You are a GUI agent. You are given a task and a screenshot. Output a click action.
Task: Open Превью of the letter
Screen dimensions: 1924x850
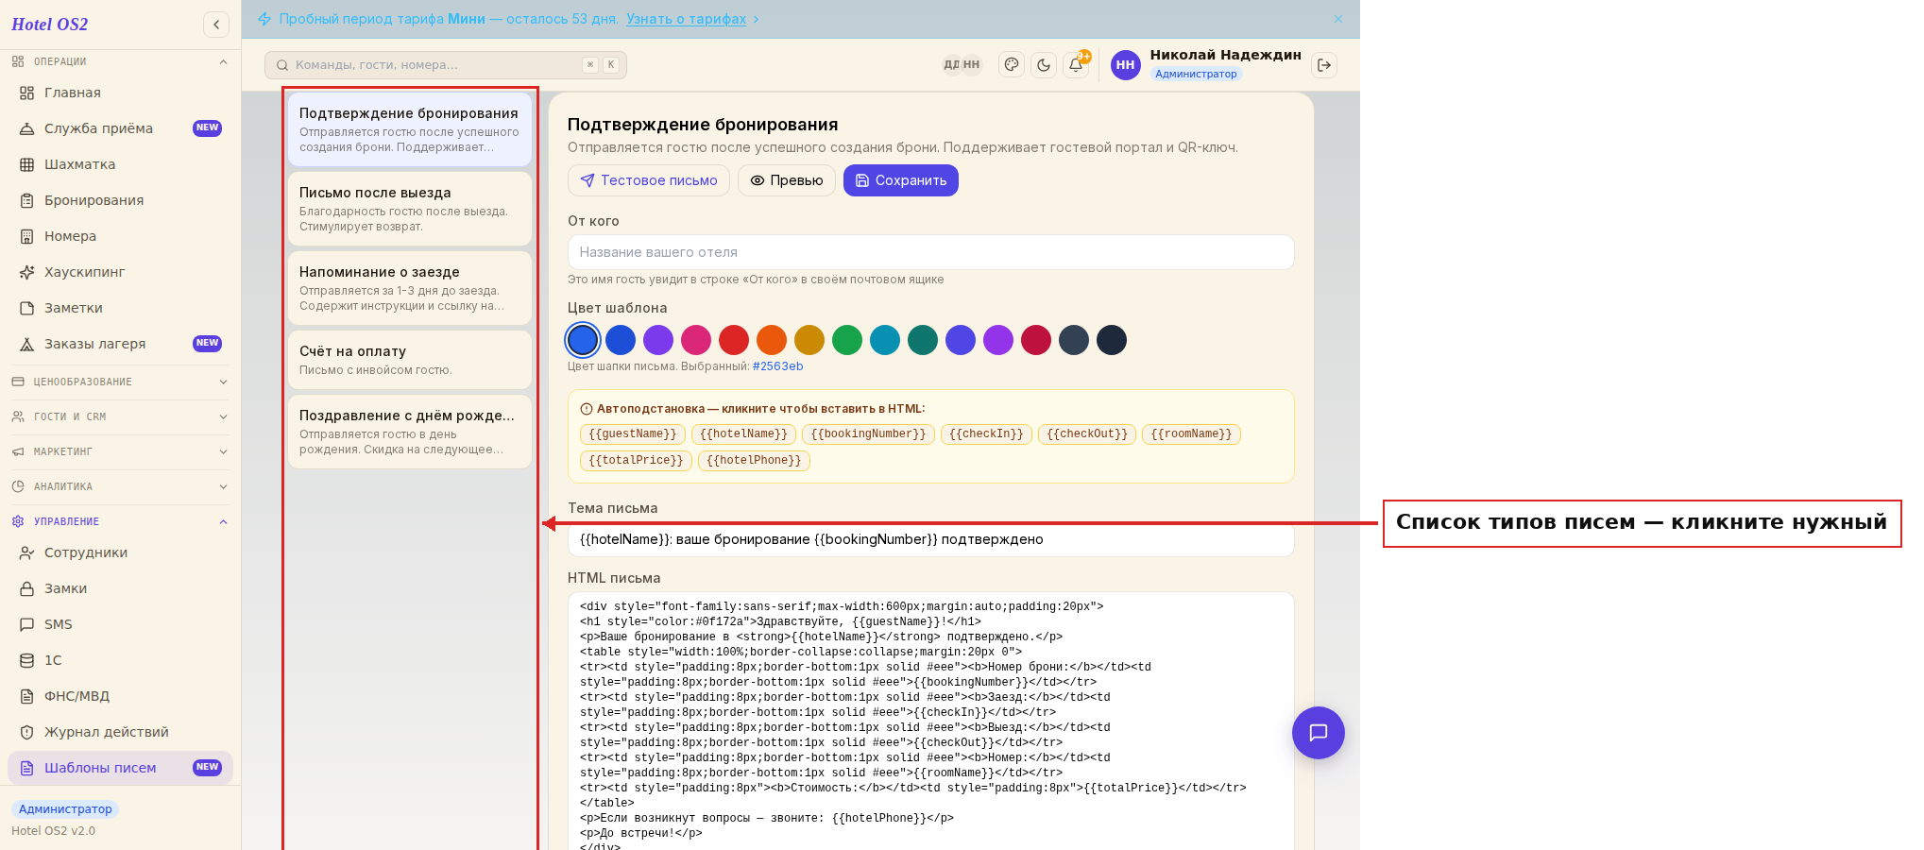(787, 180)
